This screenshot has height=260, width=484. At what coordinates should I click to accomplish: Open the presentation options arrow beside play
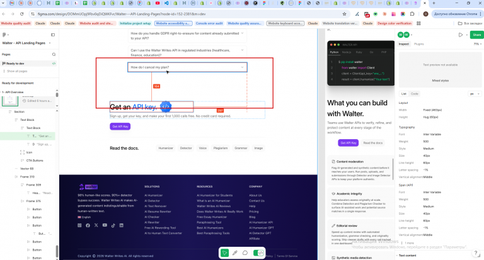[x=466, y=35]
